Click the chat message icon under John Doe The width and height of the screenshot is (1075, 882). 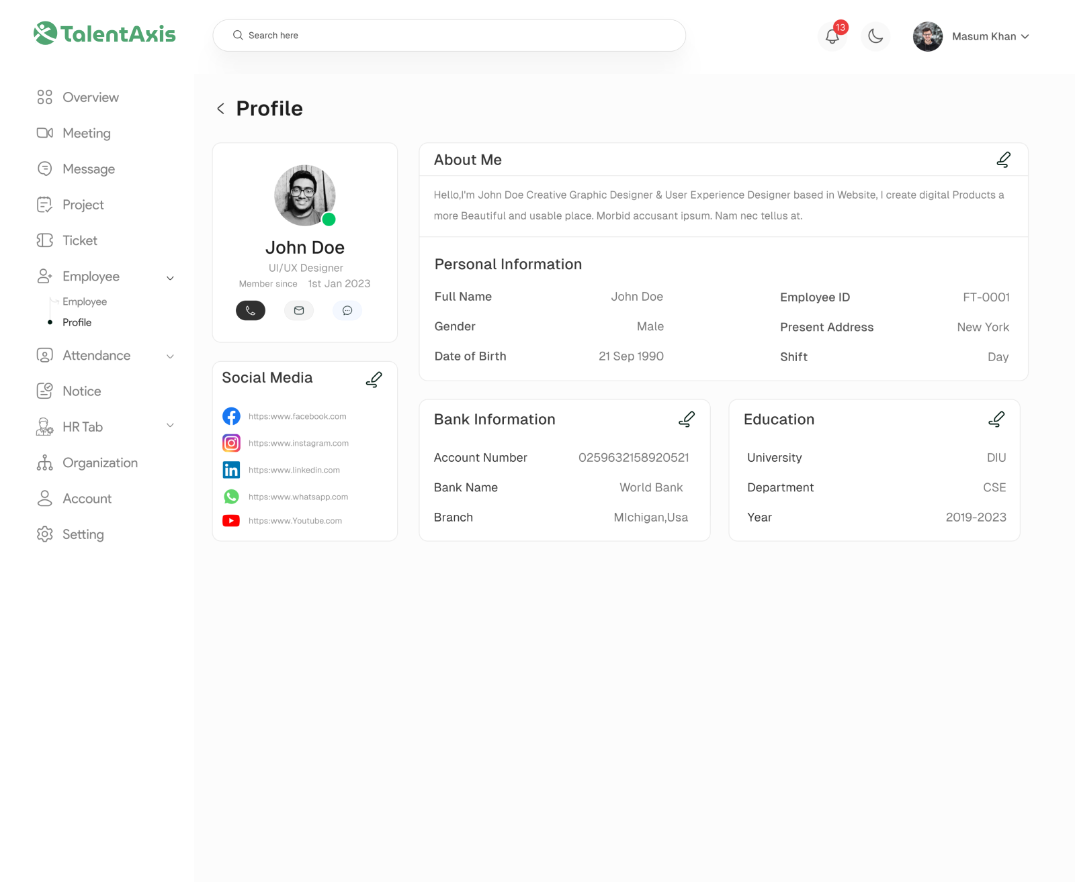click(x=347, y=310)
